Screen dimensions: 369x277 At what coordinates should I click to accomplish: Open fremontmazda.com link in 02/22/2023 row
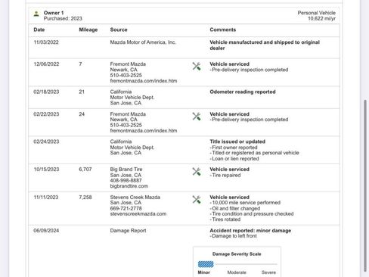[x=144, y=131]
